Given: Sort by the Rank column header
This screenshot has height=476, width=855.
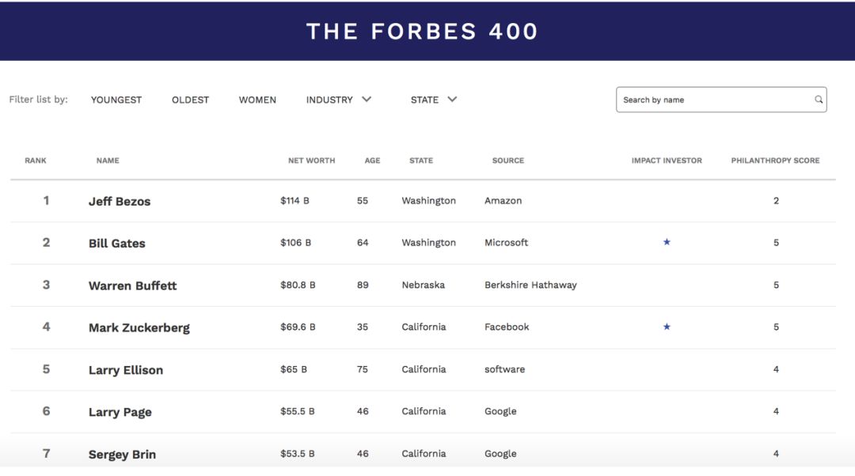Looking at the screenshot, I should coord(36,161).
